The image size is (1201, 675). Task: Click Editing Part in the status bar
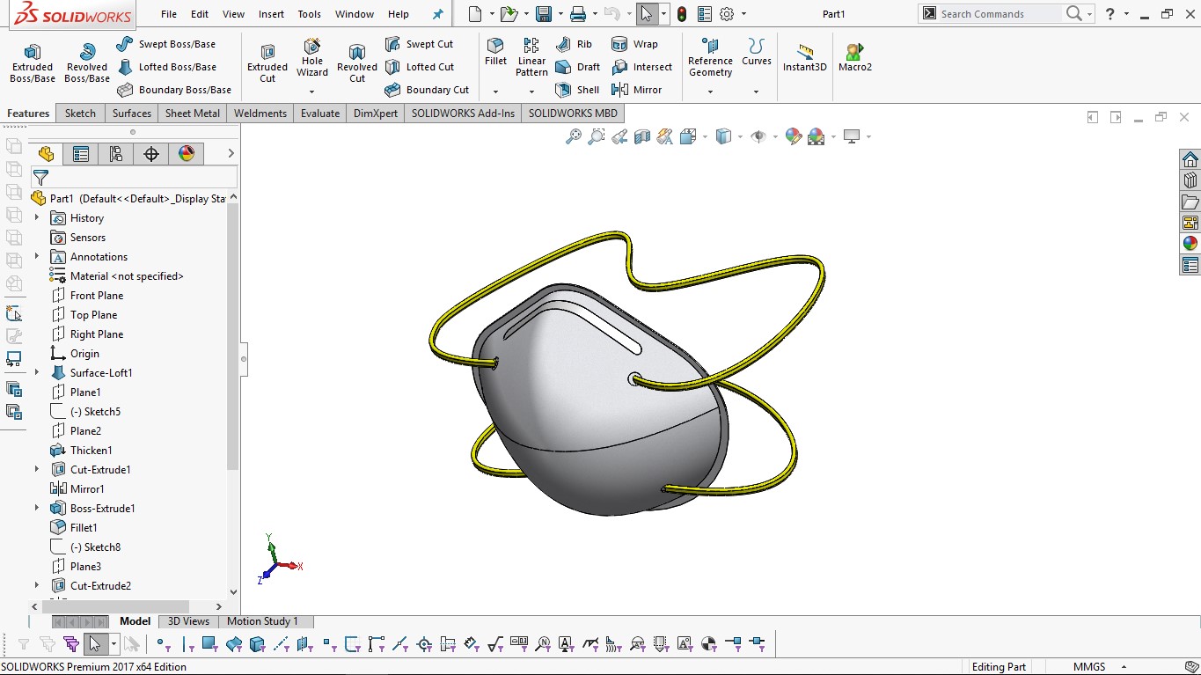(x=1000, y=666)
